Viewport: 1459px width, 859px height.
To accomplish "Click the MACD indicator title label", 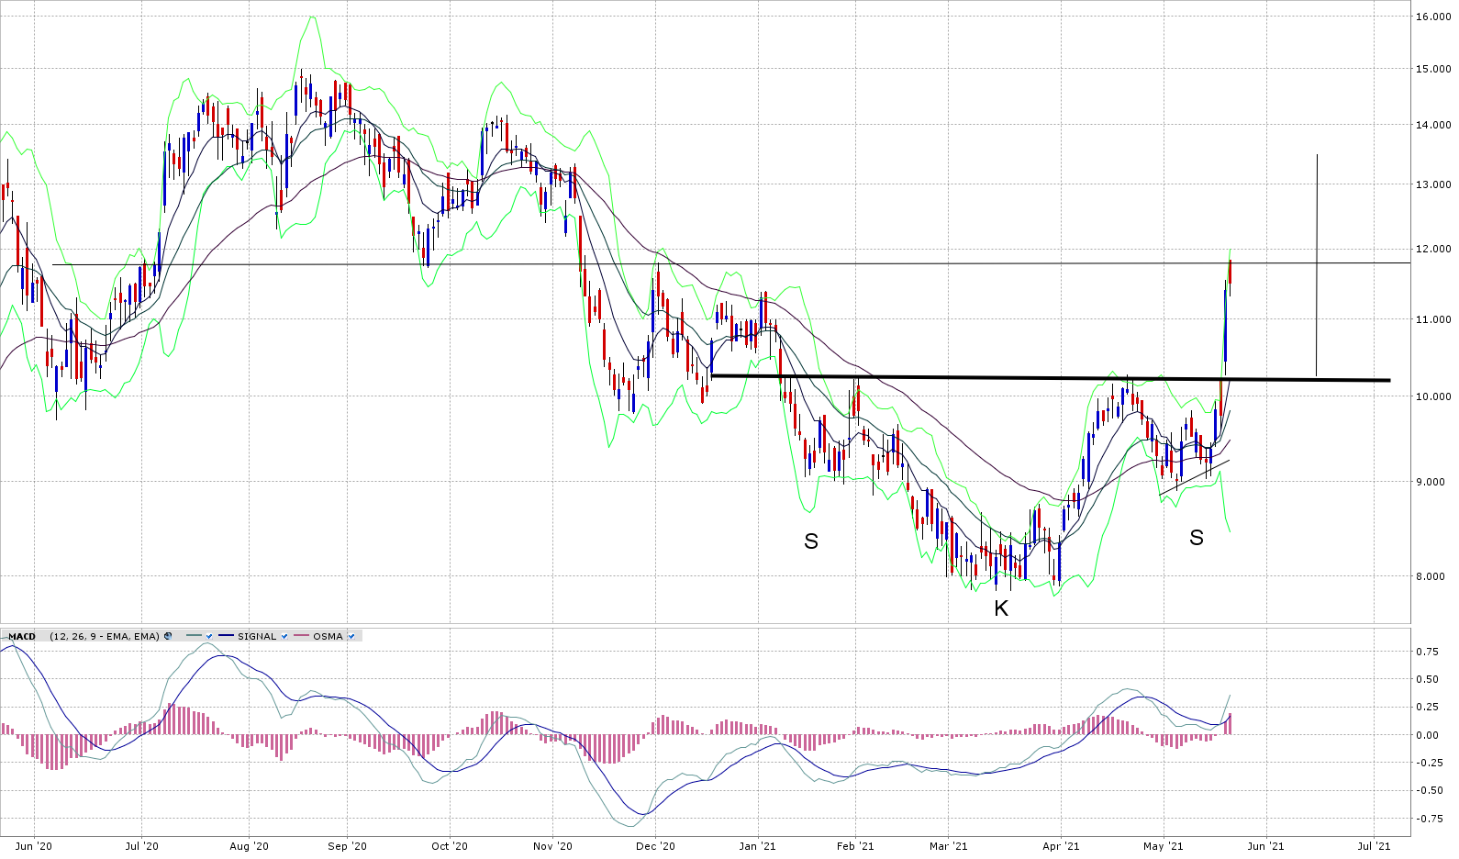I will [x=22, y=636].
